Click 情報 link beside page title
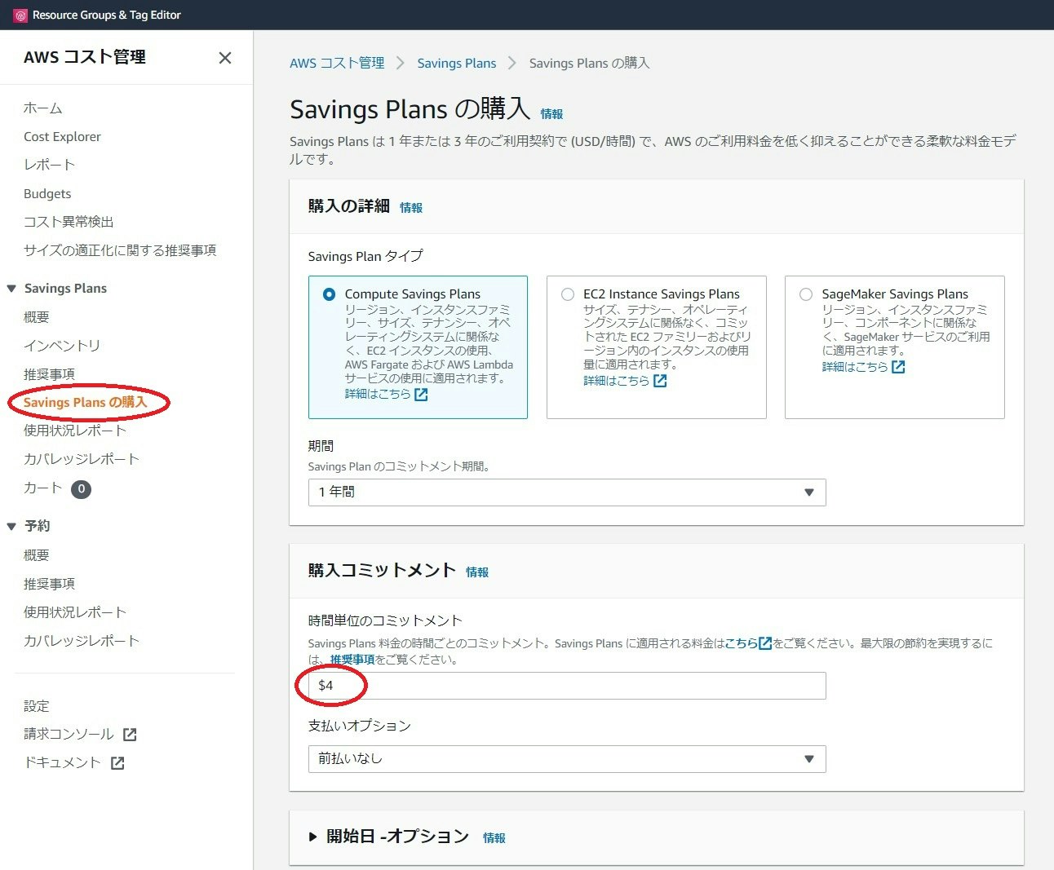This screenshot has height=870, width=1054. 551,114
